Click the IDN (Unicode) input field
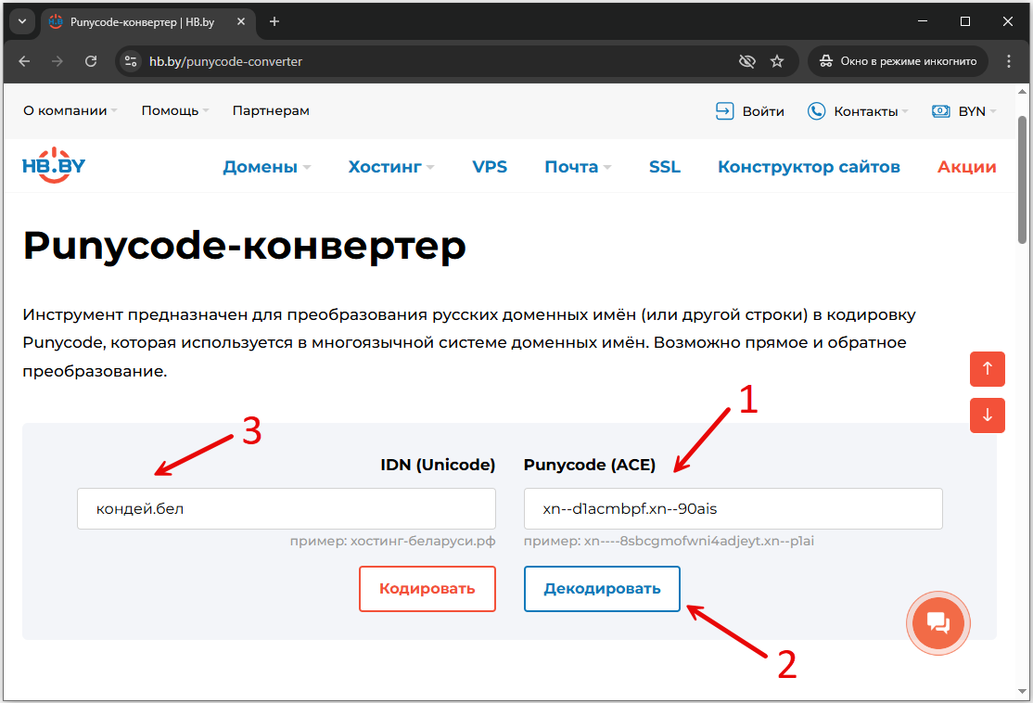Viewport: 1033px width, 703px height. pyautogui.click(x=286, y=508)
